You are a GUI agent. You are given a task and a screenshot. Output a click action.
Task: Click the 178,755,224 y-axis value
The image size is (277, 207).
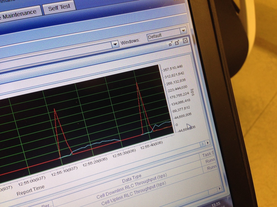pos(179,95)
